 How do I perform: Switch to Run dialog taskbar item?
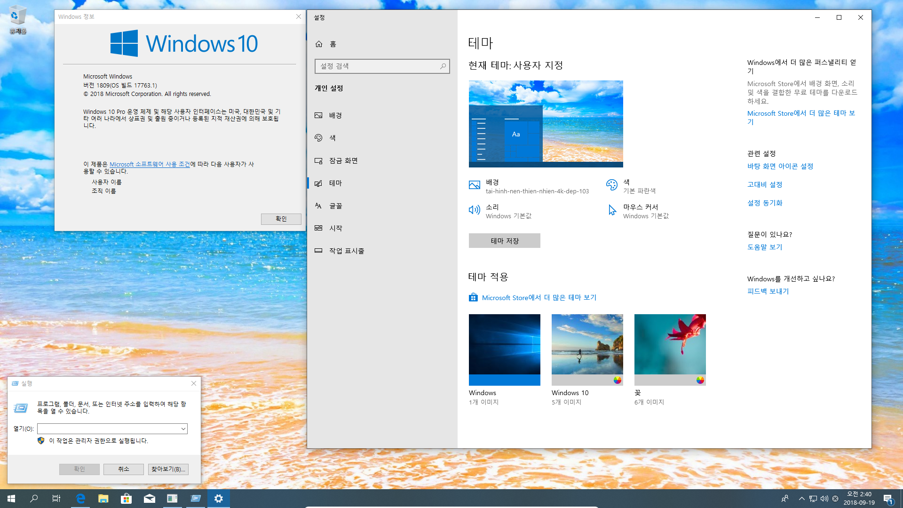(x=196, y=499)
